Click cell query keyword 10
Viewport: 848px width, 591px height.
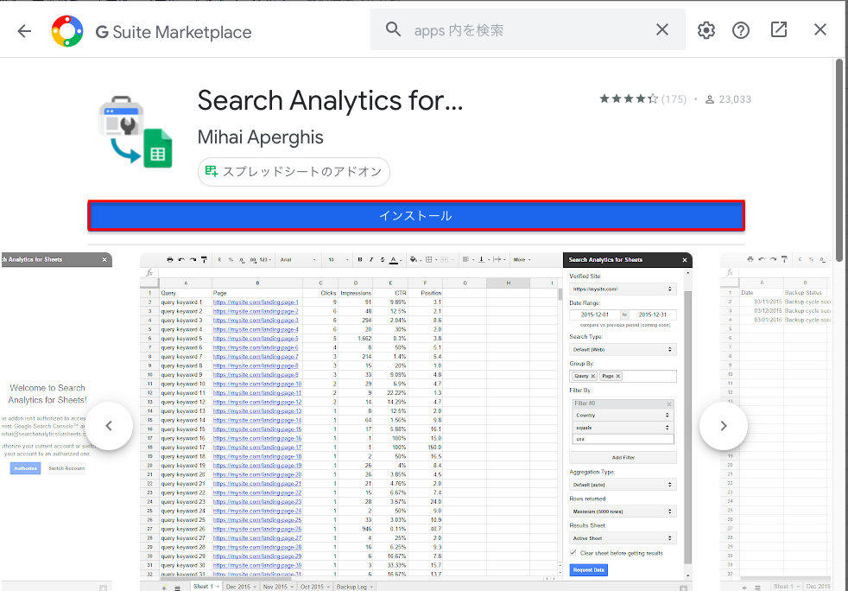click(x=185, y=384)
